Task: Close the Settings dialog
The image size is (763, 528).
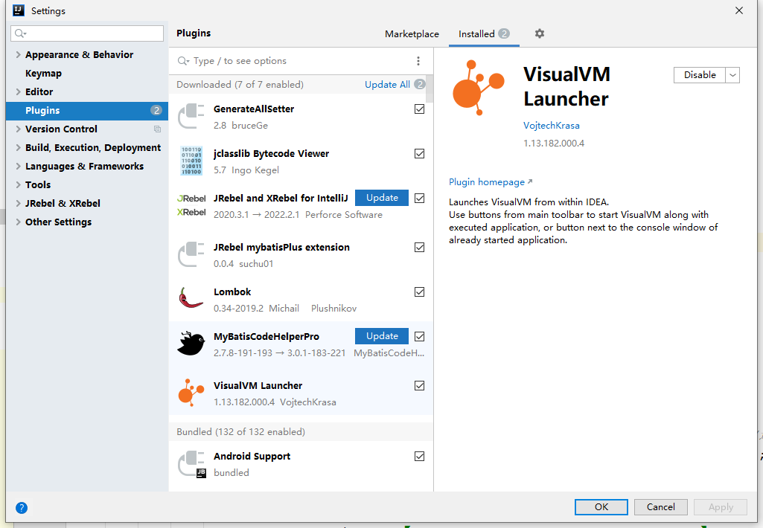Action: pos(738,10)
